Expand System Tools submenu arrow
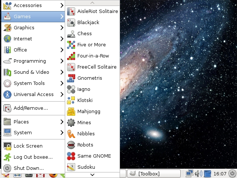 click(62, 83)
